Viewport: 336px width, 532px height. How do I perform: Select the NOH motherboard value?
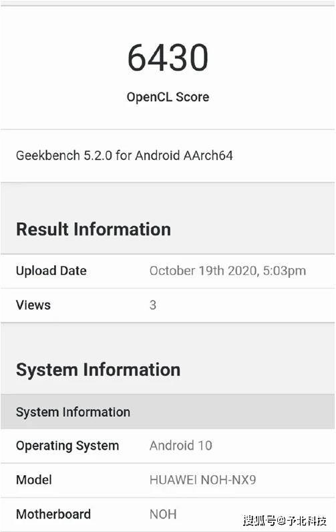pyautogui.click(x=163, y=514)
